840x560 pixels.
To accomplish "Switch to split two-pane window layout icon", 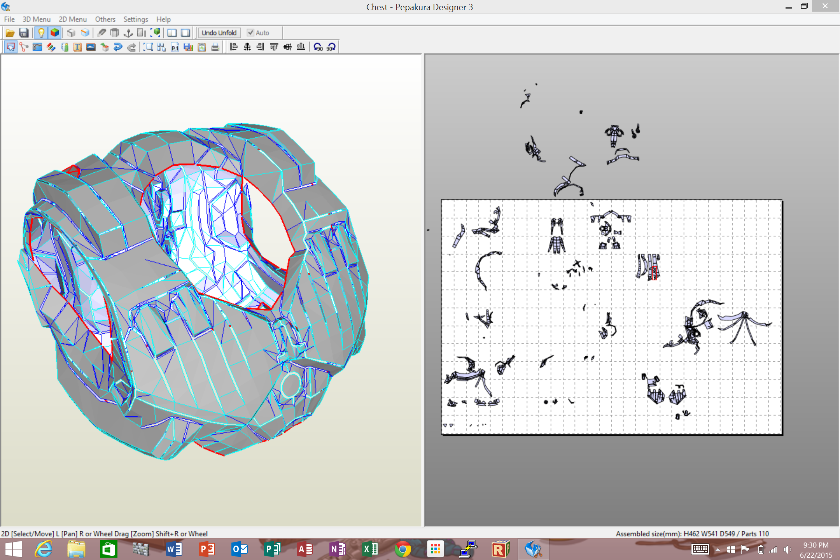I will 172,33.
